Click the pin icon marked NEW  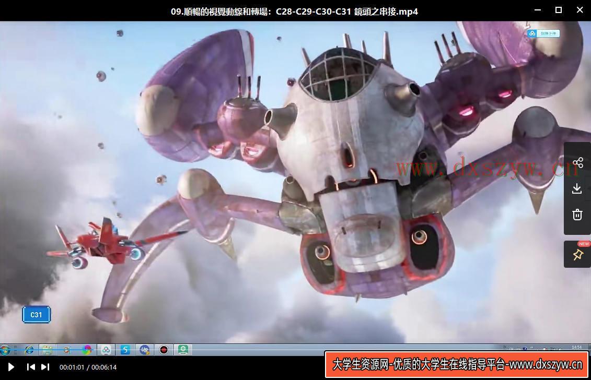(x=577, y=255)
